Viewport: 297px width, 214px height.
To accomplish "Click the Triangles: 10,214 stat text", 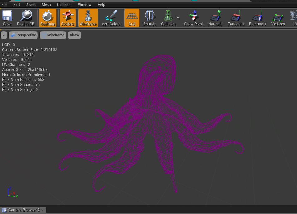I will point(18,54).
